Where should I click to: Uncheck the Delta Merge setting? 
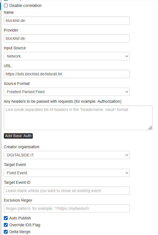(5, 232)
